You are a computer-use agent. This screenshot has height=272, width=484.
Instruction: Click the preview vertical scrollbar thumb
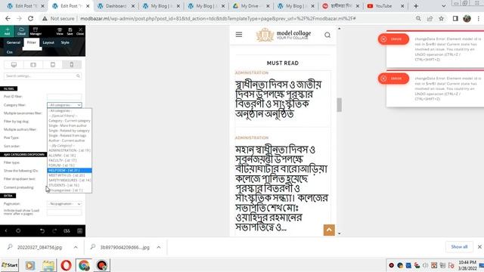click(340, 105)
